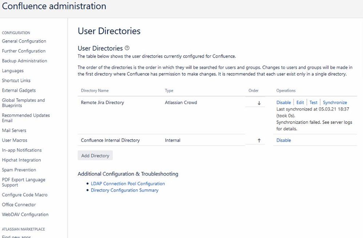Viewport: 363px width, 238px height.
Task: Disable the Confluence Internal Directory
Action: click(283, 140)
